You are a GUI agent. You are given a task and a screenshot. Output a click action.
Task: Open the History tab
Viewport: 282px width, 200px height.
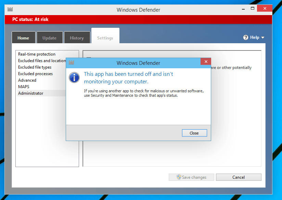(x=77, y=37)
